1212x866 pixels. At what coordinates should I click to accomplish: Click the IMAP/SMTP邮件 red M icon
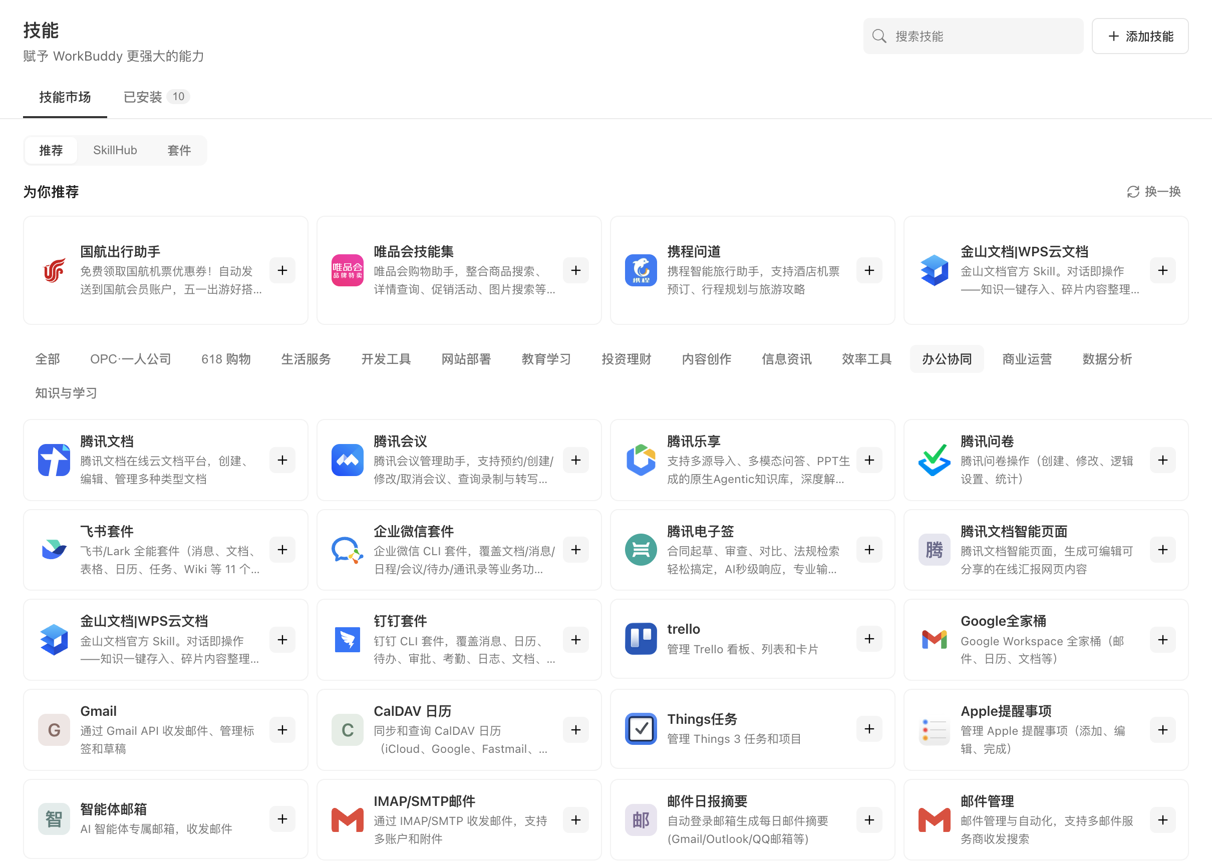347,819
